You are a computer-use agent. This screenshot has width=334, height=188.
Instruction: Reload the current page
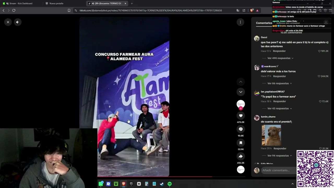(x=14, y=10)
